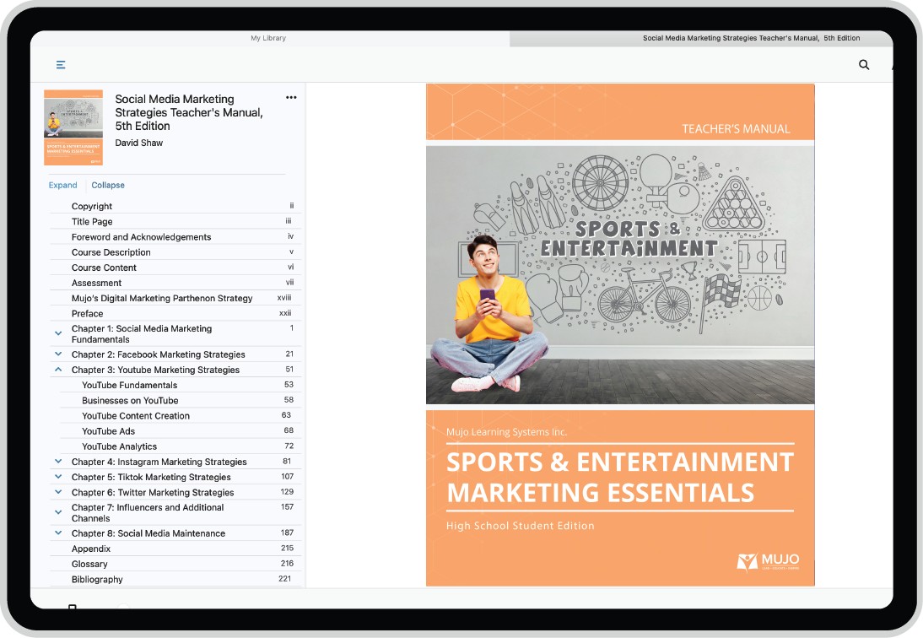
Task: Open Chapter 4: Instagram Marketing Strategies
Action: pyautogui.click(x=159, y=462)
